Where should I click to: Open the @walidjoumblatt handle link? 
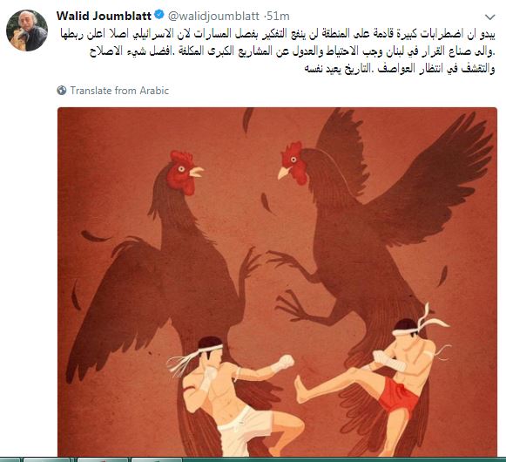pos(213,16)
